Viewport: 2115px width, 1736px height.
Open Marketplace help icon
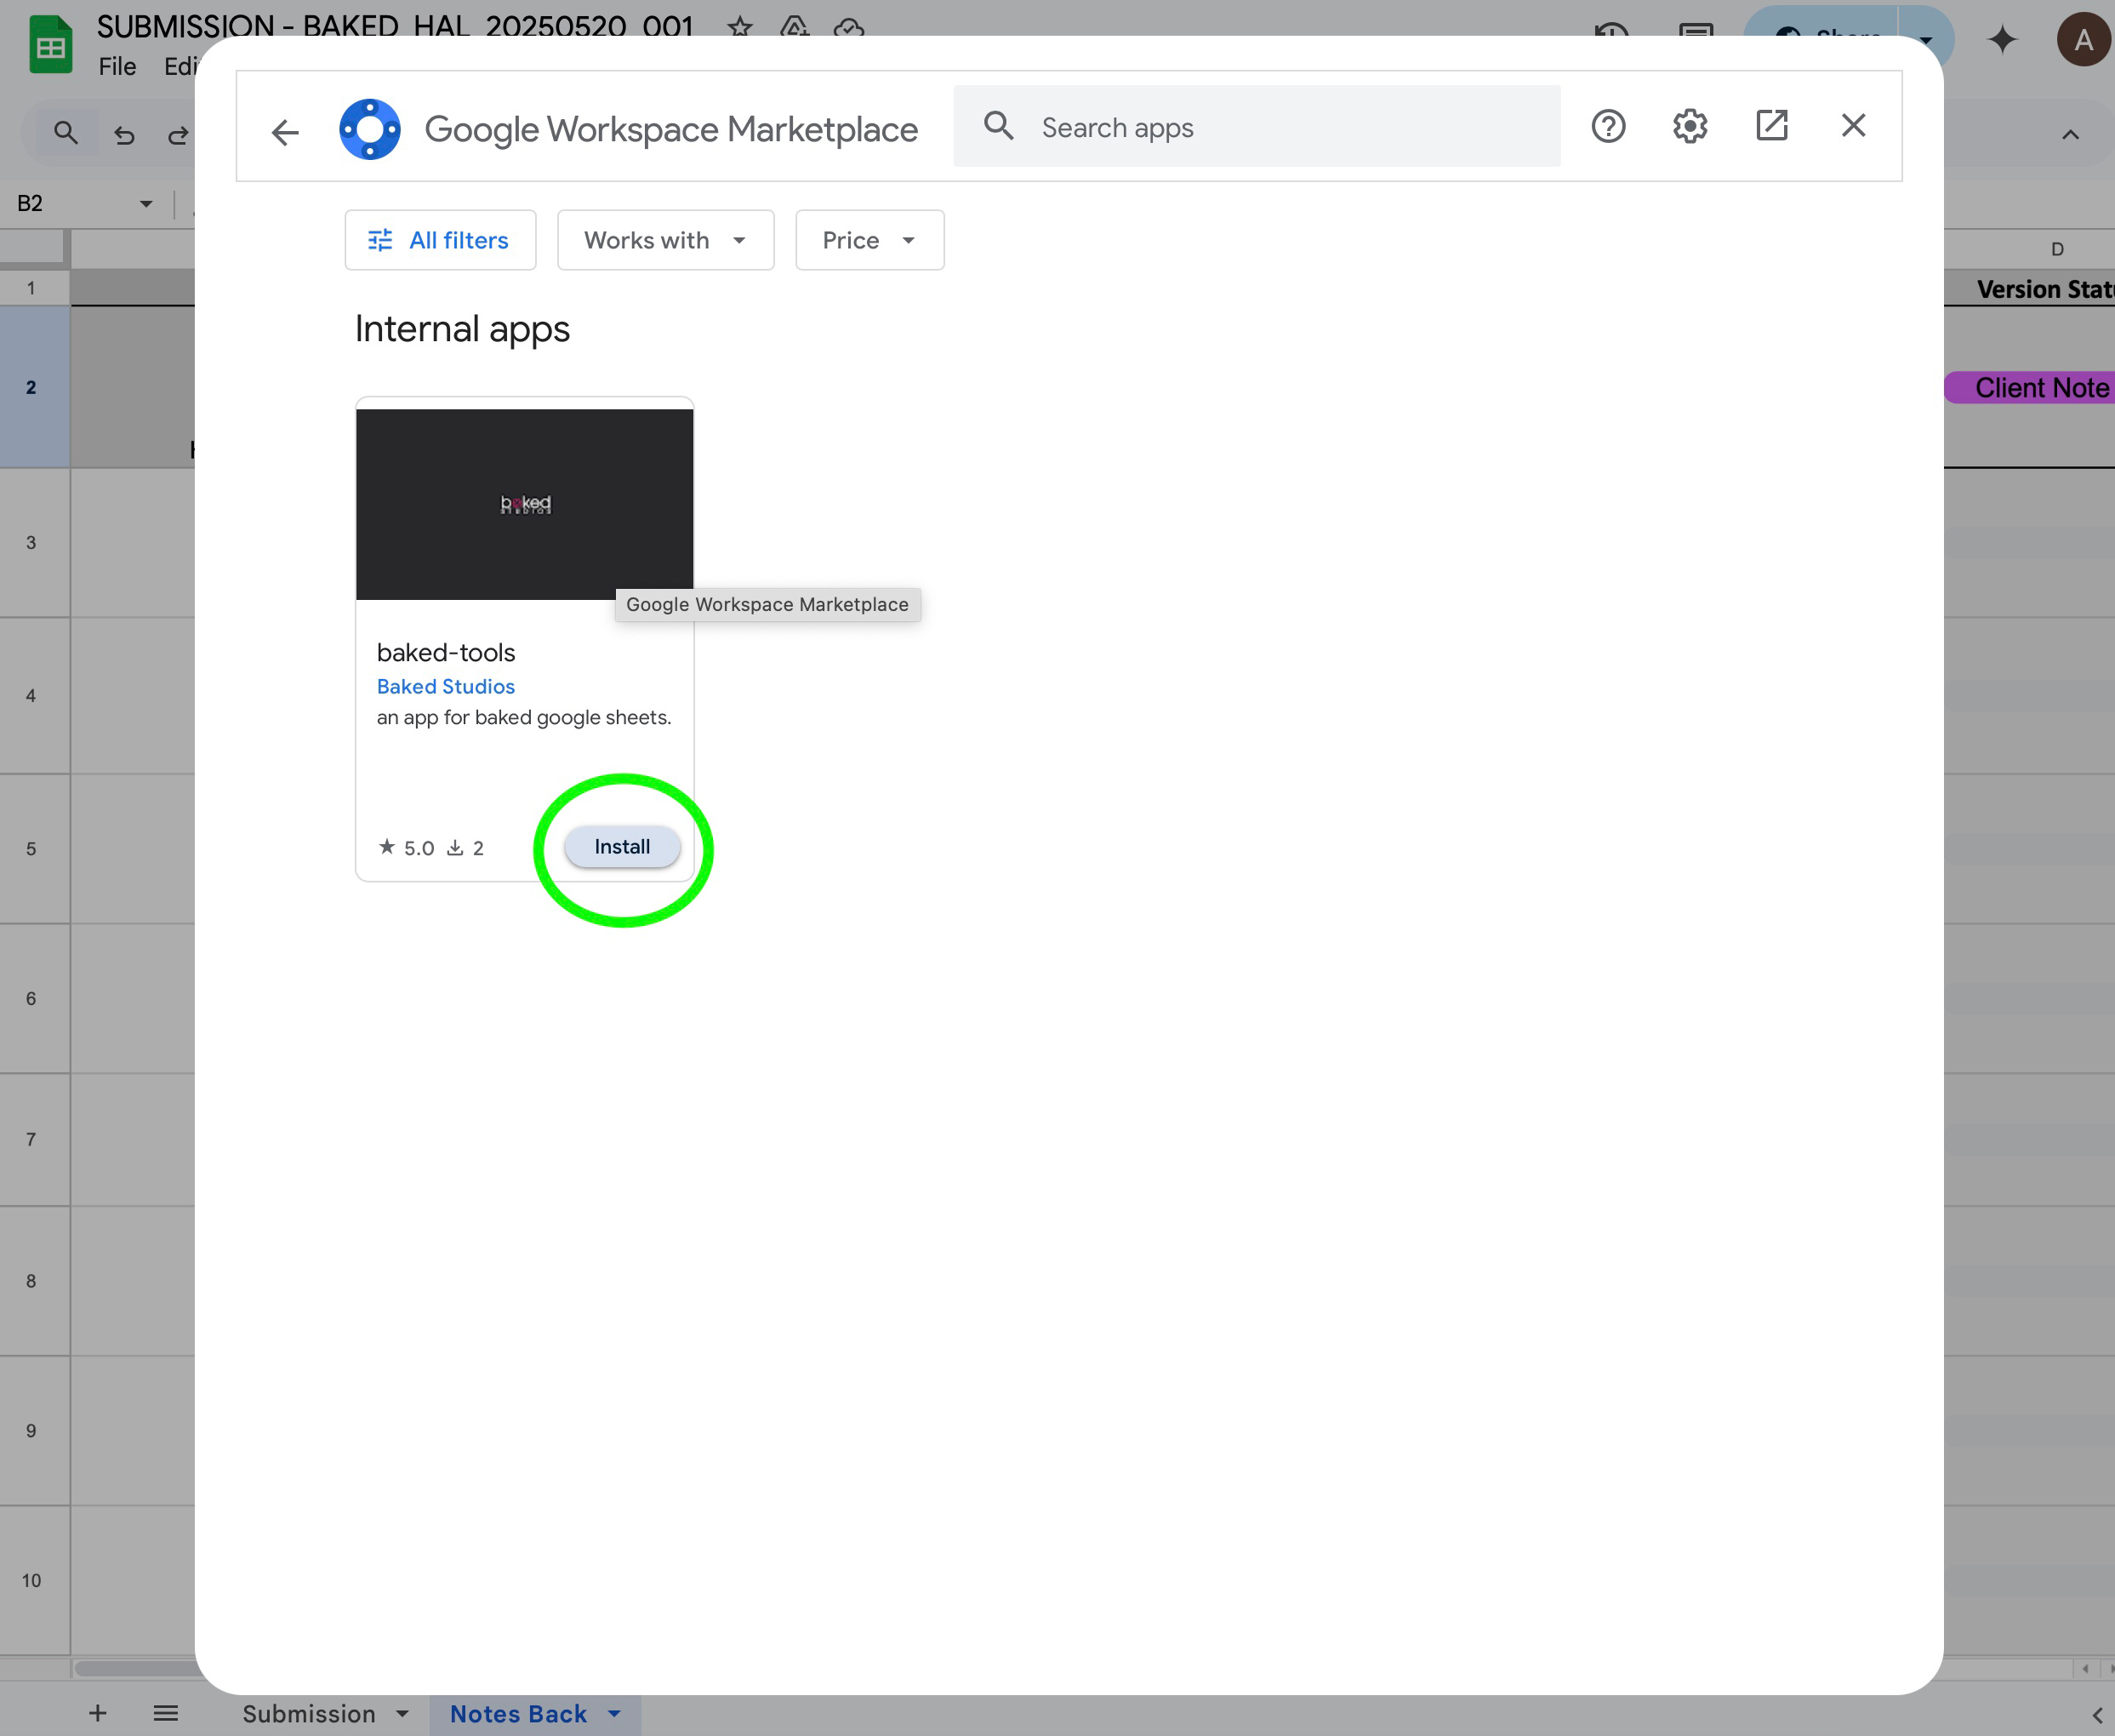1608,126
